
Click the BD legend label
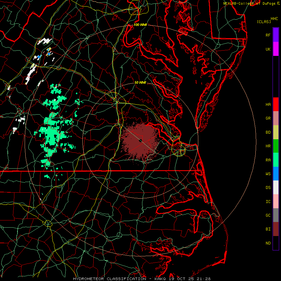[268, 132]
